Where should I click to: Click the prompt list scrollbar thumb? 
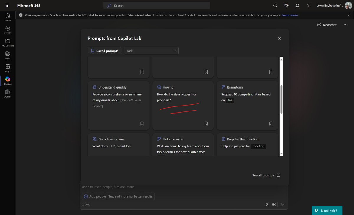coord(281,99)
